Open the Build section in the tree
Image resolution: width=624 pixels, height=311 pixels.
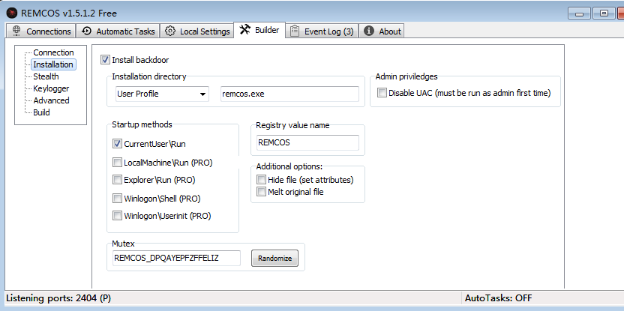click(x=41, y=112)
